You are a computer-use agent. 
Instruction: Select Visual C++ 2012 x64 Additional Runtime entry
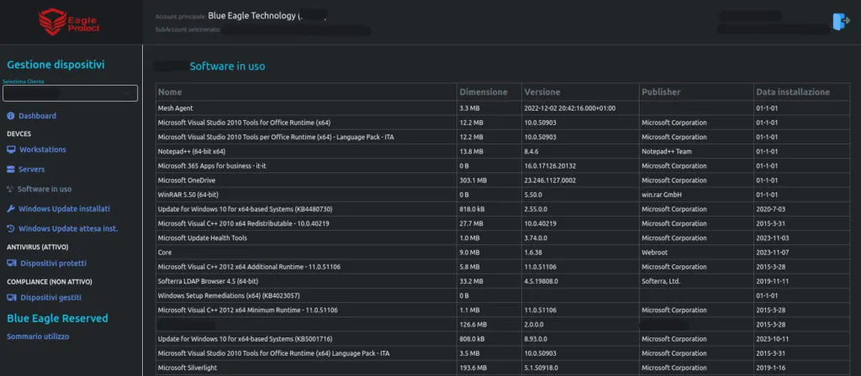pos(249,267)
